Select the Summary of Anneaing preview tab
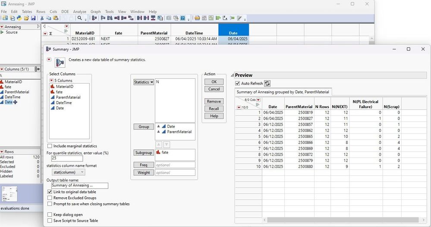 click(283, 92)
